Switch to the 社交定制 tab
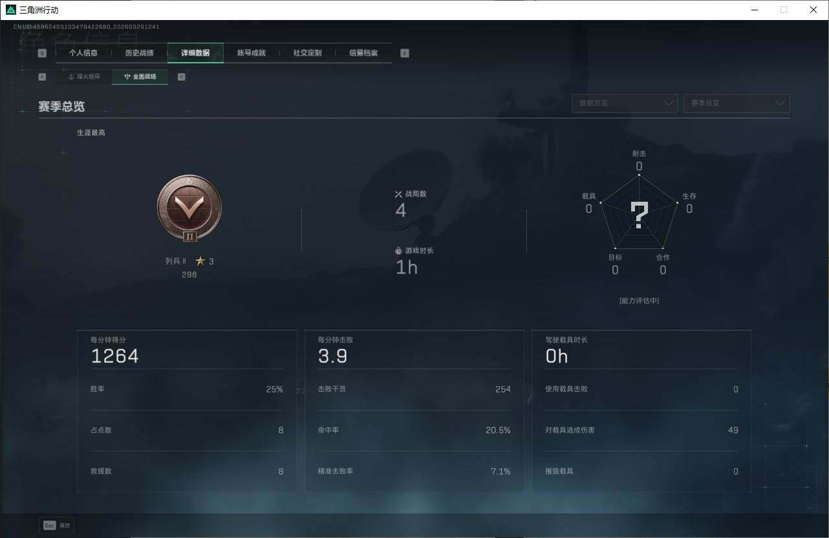 tap(307, 53)
